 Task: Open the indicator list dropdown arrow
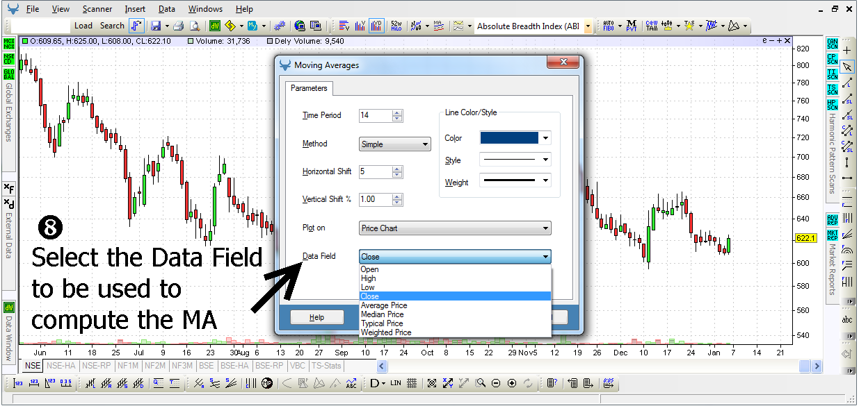(x=588, y=26)
